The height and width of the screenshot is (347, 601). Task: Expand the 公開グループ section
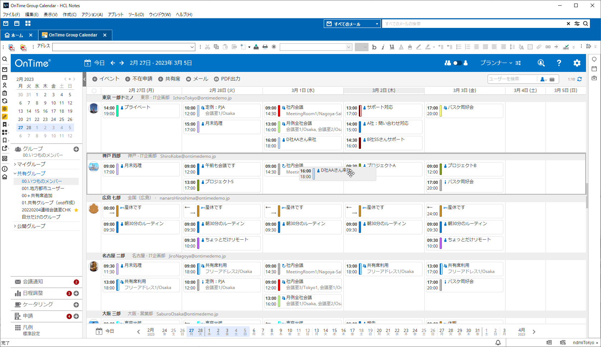pyautogui.click(x=15, y=226)
